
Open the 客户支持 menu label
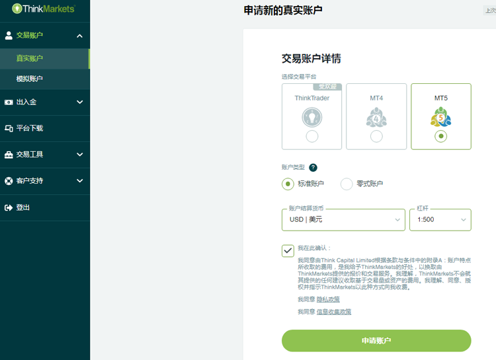[29, 181]
